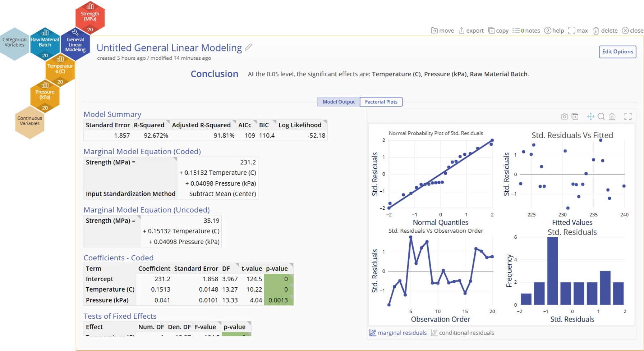Expand residual plots to fullscreen

click(x=628, y=117)
